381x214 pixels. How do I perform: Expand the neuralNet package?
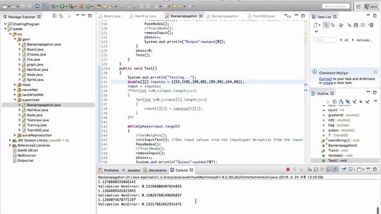pos(15,90)
